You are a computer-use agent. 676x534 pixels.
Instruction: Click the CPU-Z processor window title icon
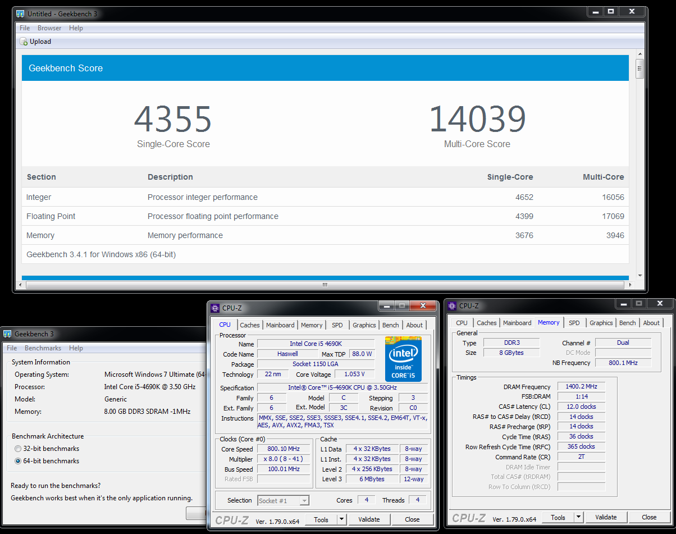[x=215, y=308]
